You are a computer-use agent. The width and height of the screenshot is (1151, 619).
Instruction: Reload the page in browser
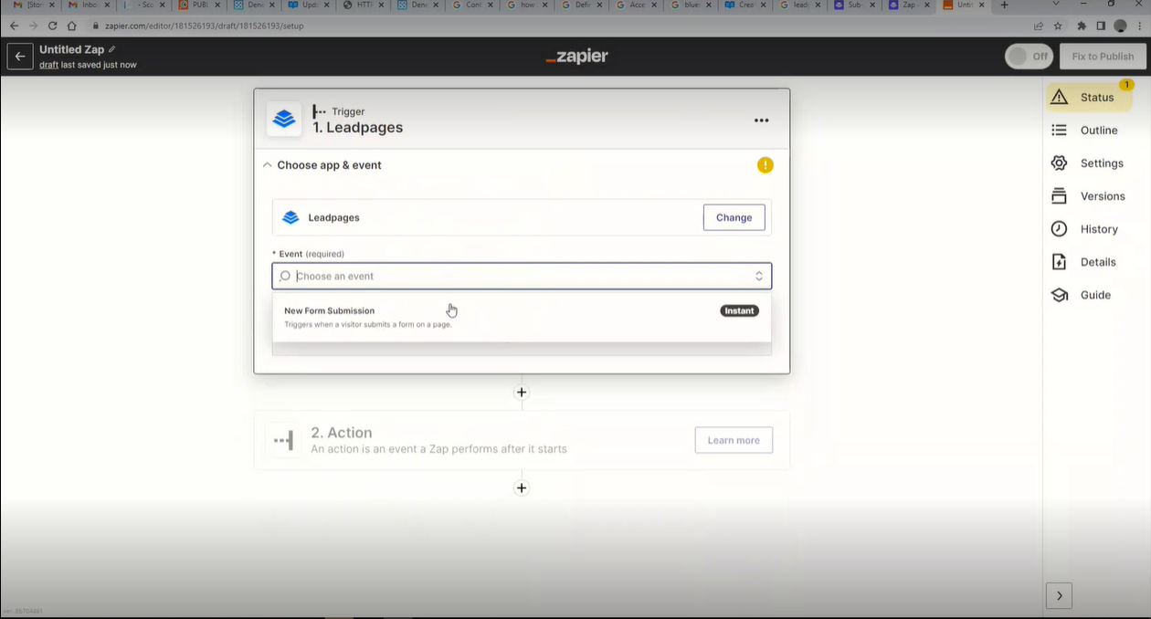pos(52,26)
